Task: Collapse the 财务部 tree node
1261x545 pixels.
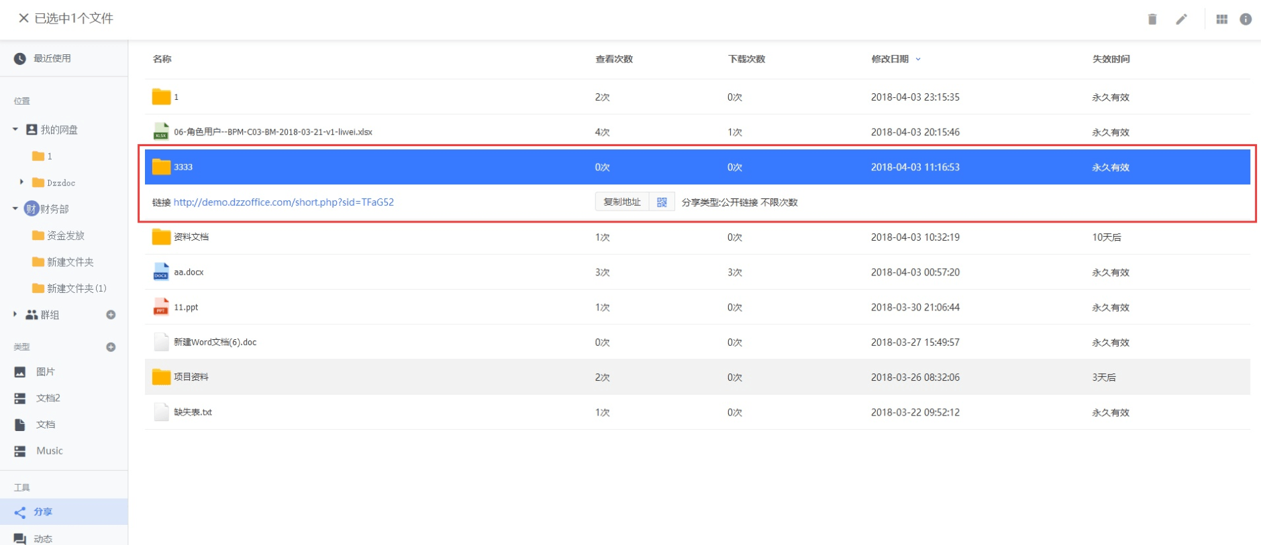Action: 15,208
